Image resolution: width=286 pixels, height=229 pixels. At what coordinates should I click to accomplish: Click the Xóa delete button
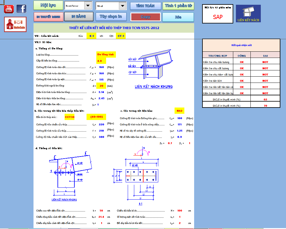178,17
